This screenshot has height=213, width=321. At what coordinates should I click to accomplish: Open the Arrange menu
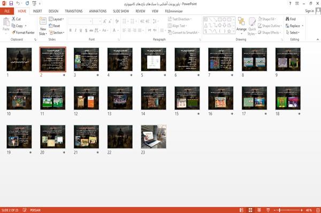click(241, 26)
